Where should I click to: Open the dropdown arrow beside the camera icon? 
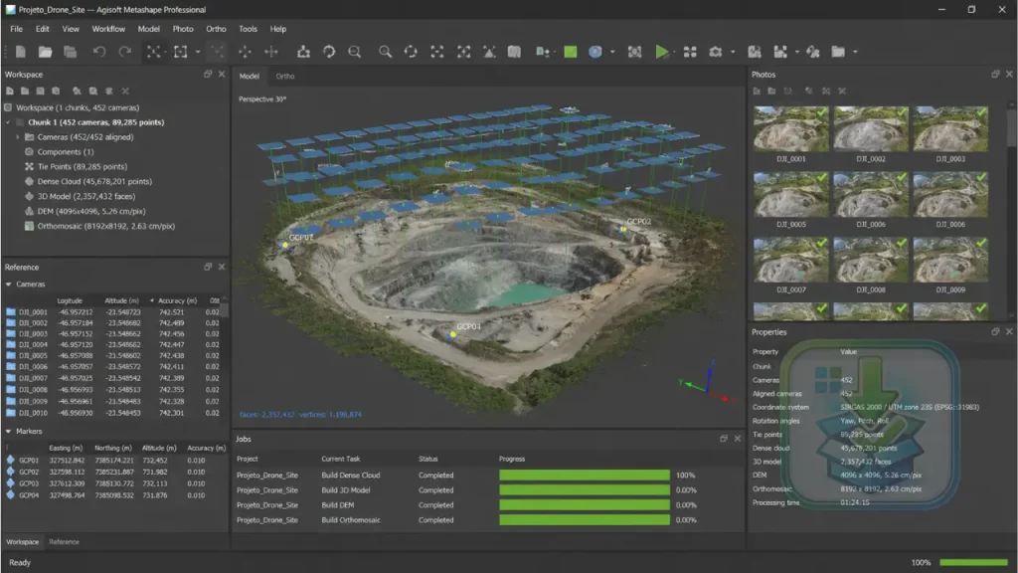tap(733, 52)
